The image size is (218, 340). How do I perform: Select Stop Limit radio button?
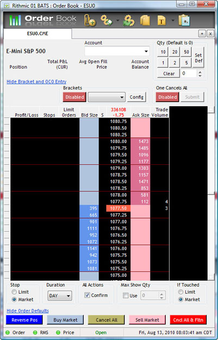pyautogui.click(x=14, y=292)
